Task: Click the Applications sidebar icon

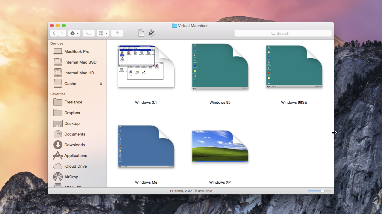Action: [58, 155]
